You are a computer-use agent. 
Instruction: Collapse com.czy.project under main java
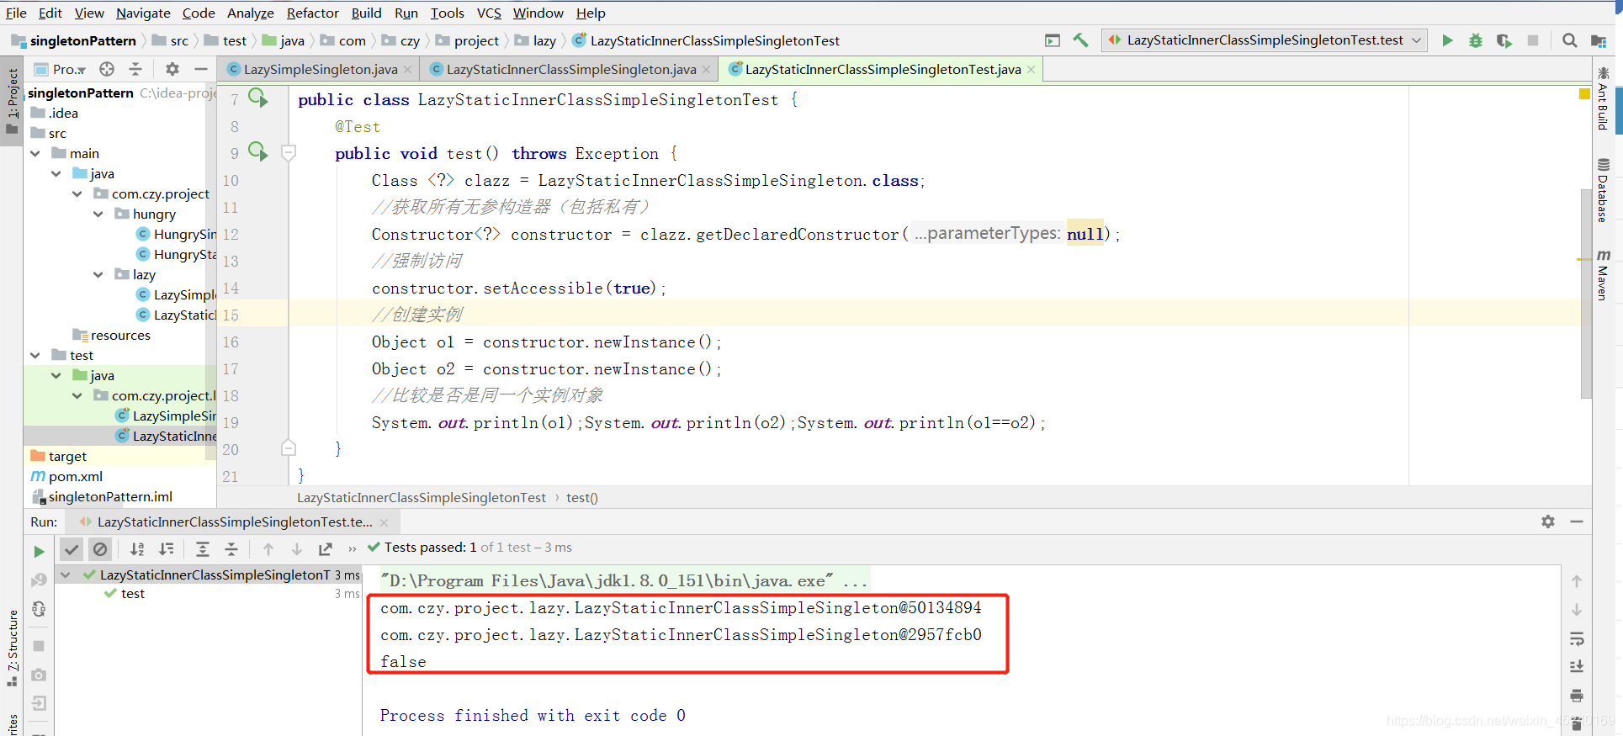click(77, 193)
